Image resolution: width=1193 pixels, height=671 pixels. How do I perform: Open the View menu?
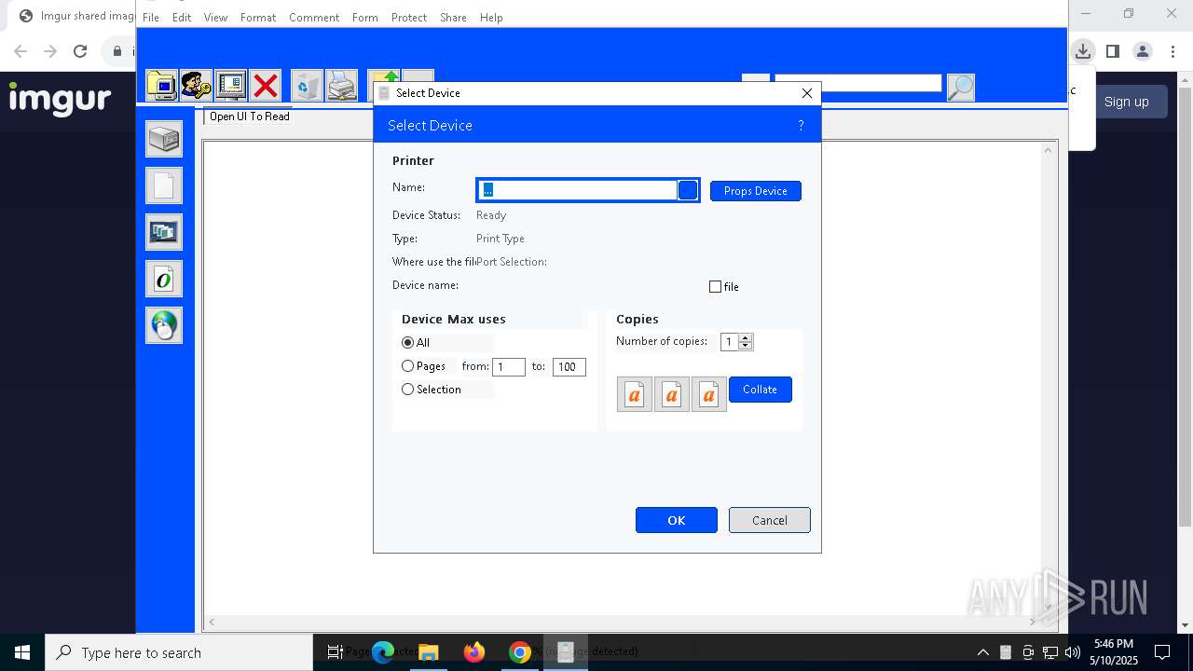tap(215, 18)
